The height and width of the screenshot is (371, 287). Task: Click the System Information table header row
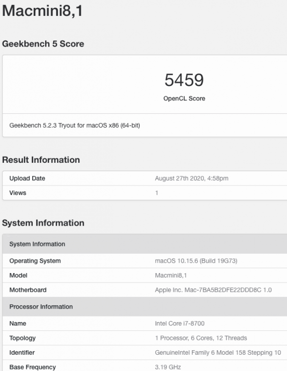(145, 244)
